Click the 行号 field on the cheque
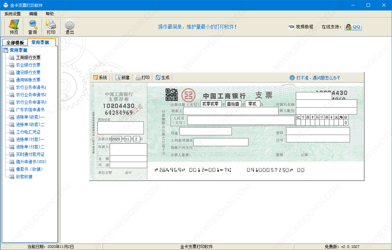The image size is (392, 250). [x=318, y=139]
